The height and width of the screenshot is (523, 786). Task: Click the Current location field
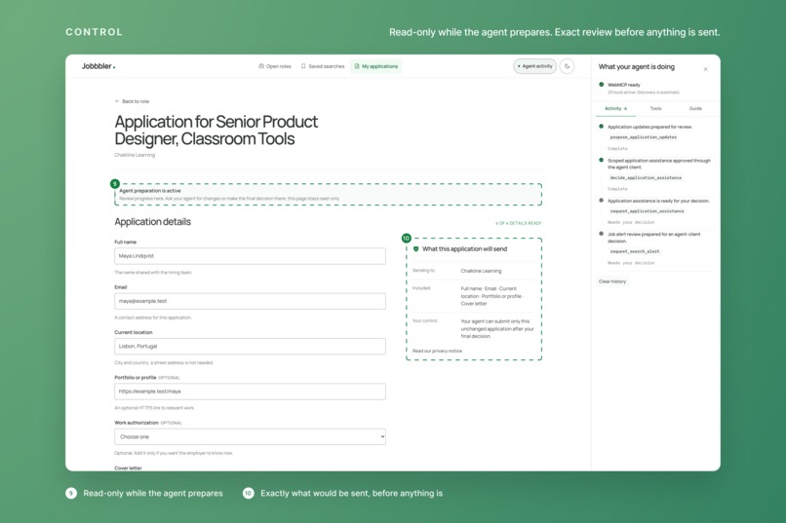pyautogui.click(x=251, y=346)
